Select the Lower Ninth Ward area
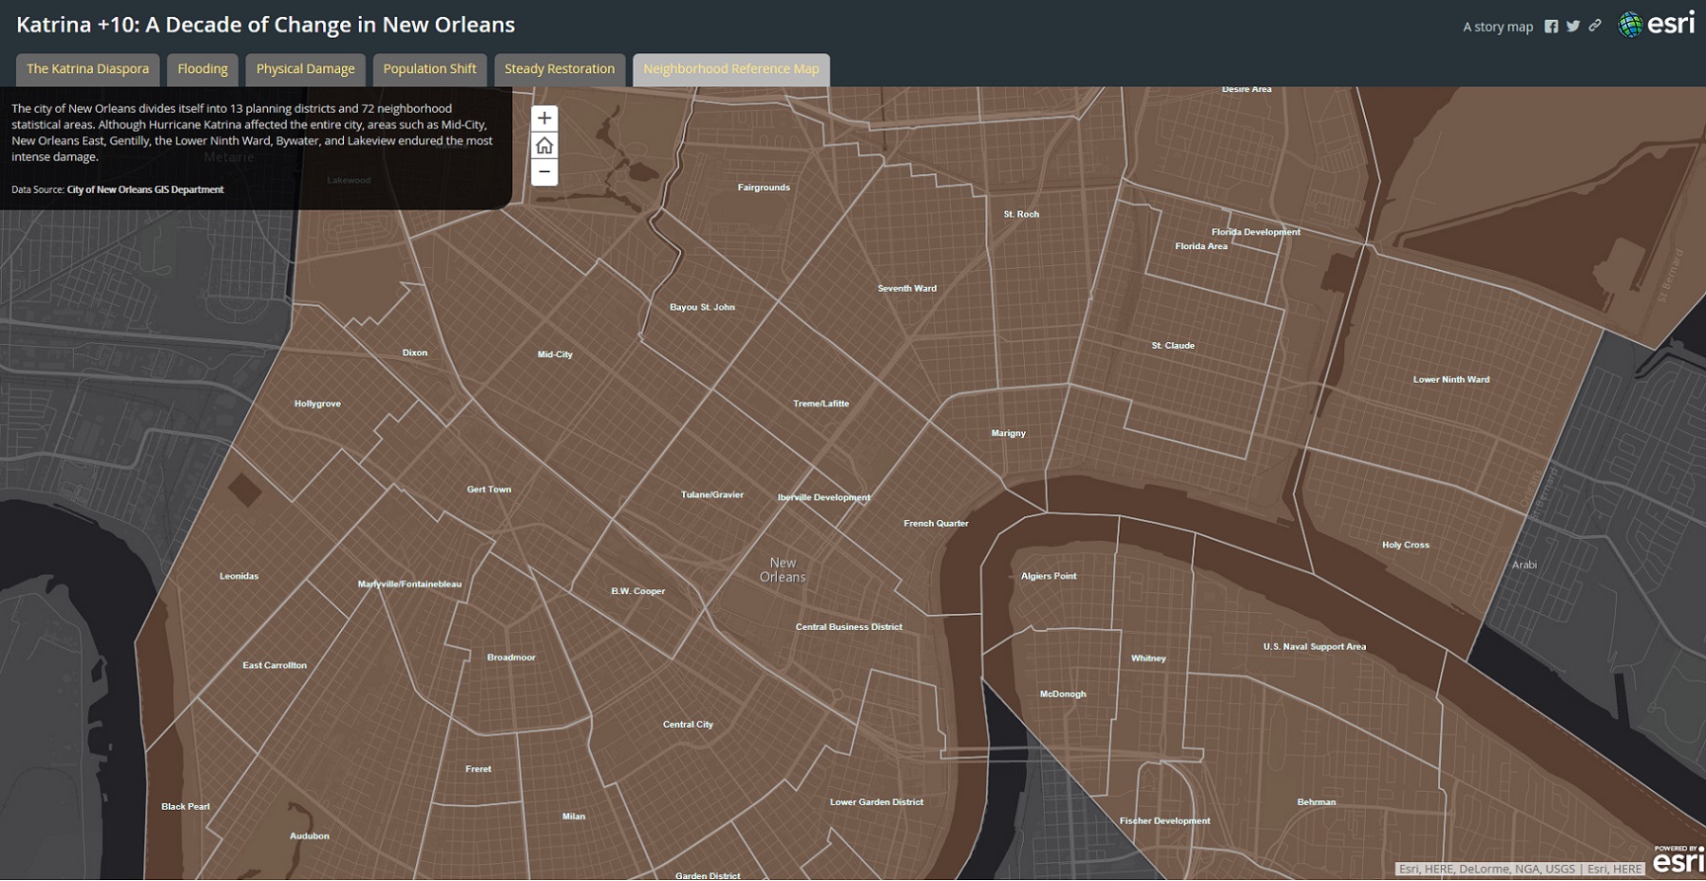The height and width of the screenshot is (881, 1706). (1450, 380)
